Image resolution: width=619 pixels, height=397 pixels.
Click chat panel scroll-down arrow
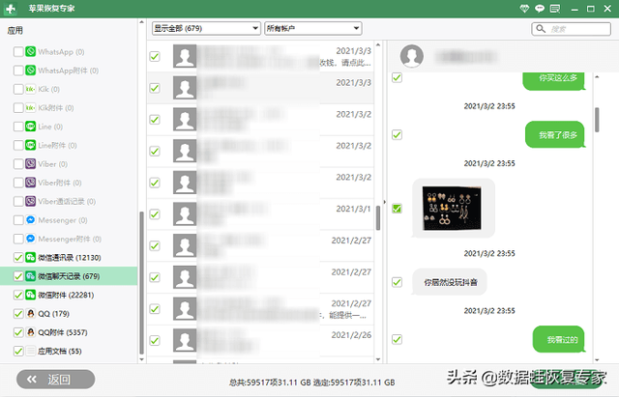point(597,359)
